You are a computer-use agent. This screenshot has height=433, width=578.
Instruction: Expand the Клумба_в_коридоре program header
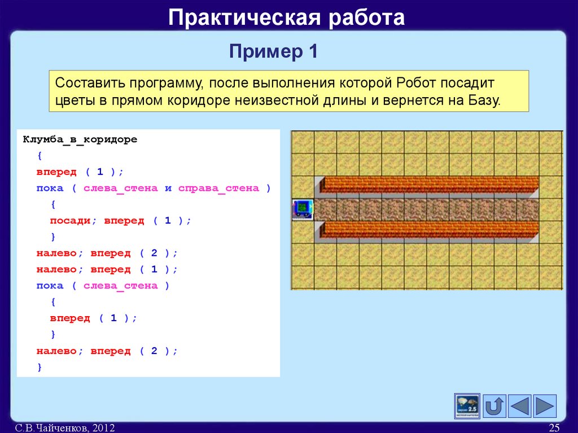[80, 138]
